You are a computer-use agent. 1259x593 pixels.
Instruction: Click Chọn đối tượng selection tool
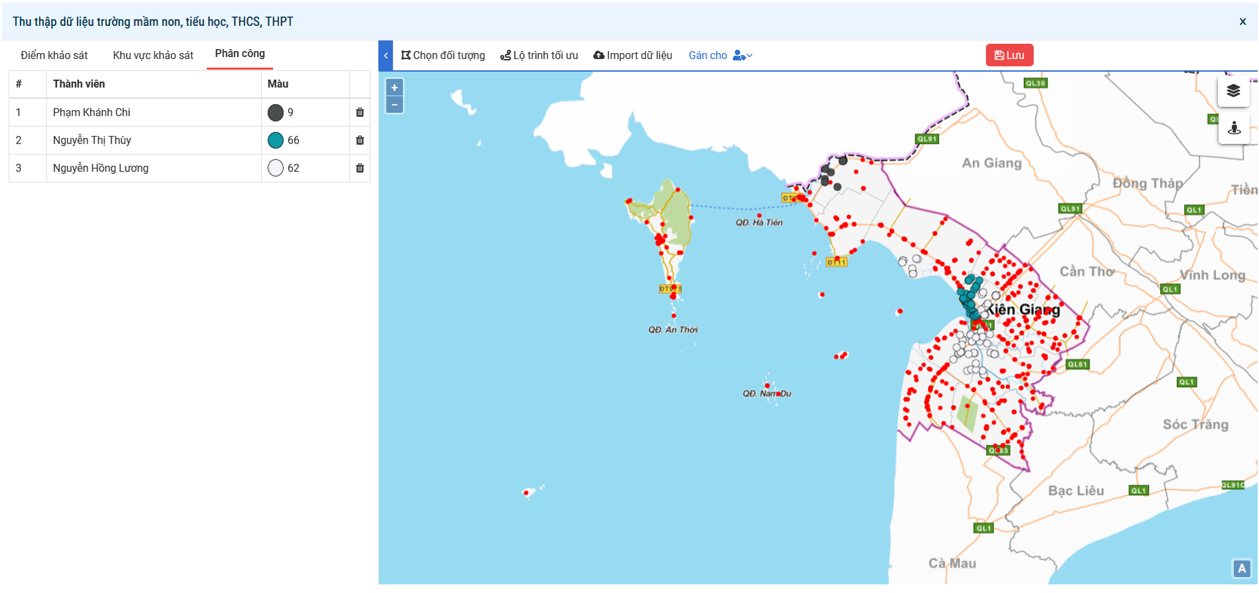[x=443, y=56]
